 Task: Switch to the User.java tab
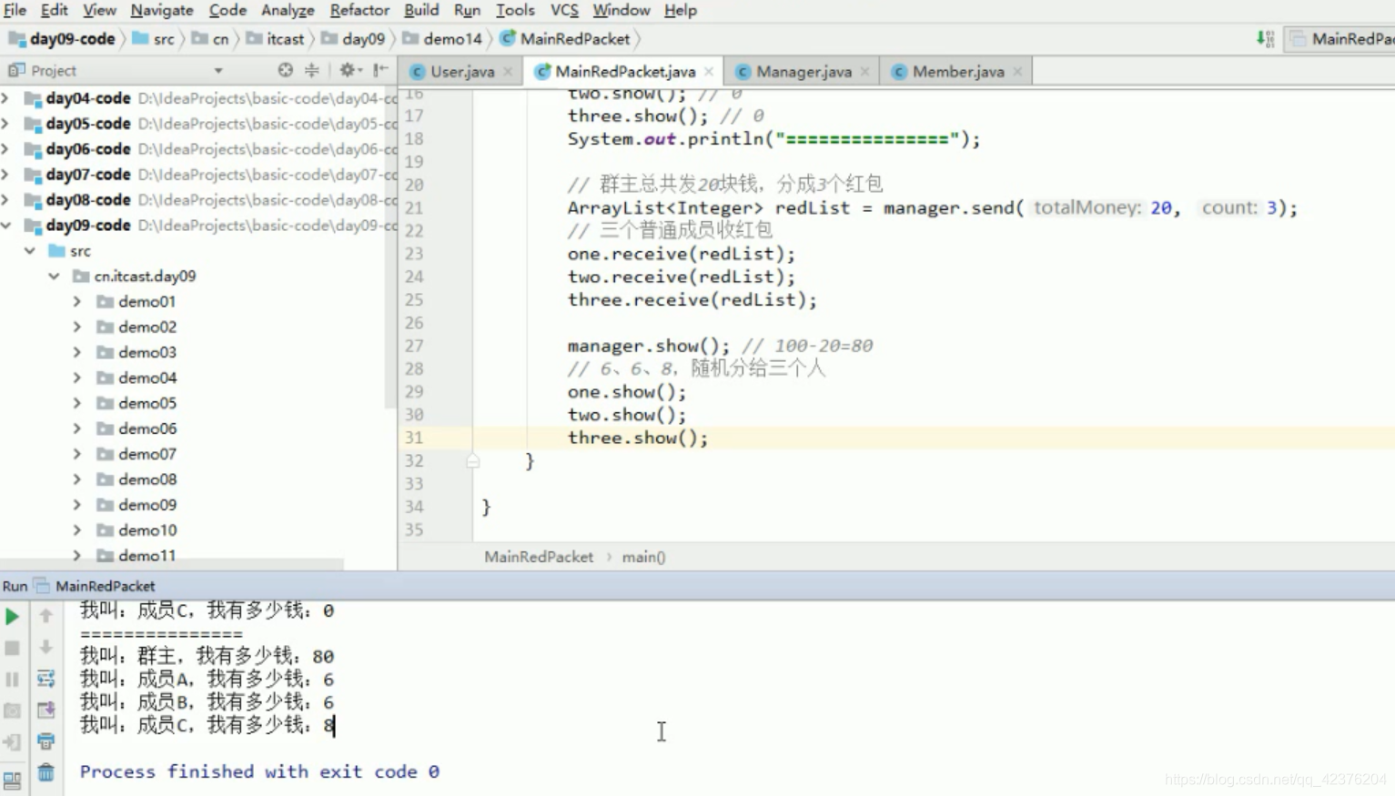pos(462,71)
